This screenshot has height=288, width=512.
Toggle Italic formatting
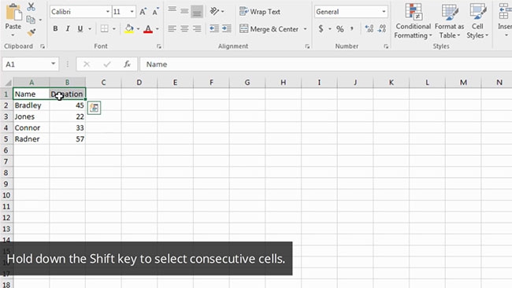coord(68,28)
